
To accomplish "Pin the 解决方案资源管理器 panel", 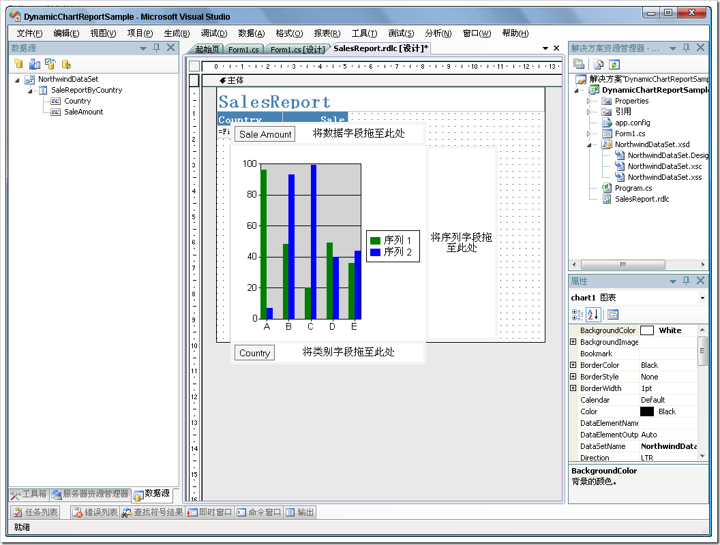I will click(x=686, y=48).
